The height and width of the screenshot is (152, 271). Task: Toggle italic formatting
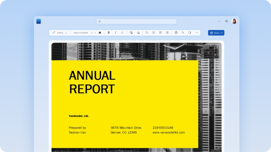pyautogui.click(x=115, y=33)
